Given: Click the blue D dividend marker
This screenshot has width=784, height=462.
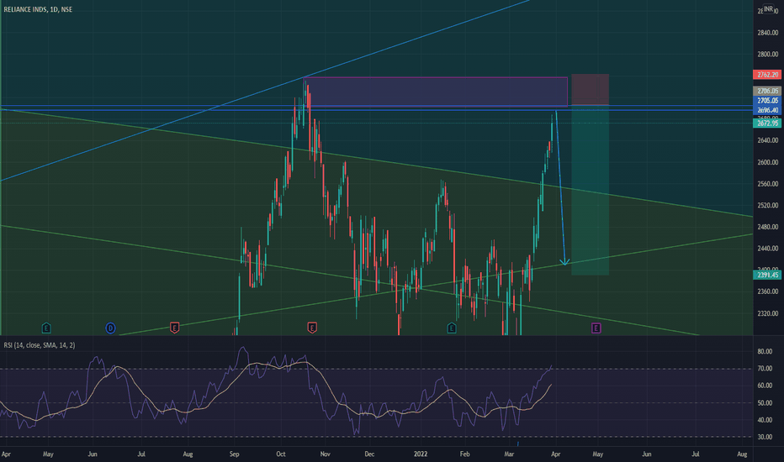Looking at the screenshot, I should pos(110,328).
